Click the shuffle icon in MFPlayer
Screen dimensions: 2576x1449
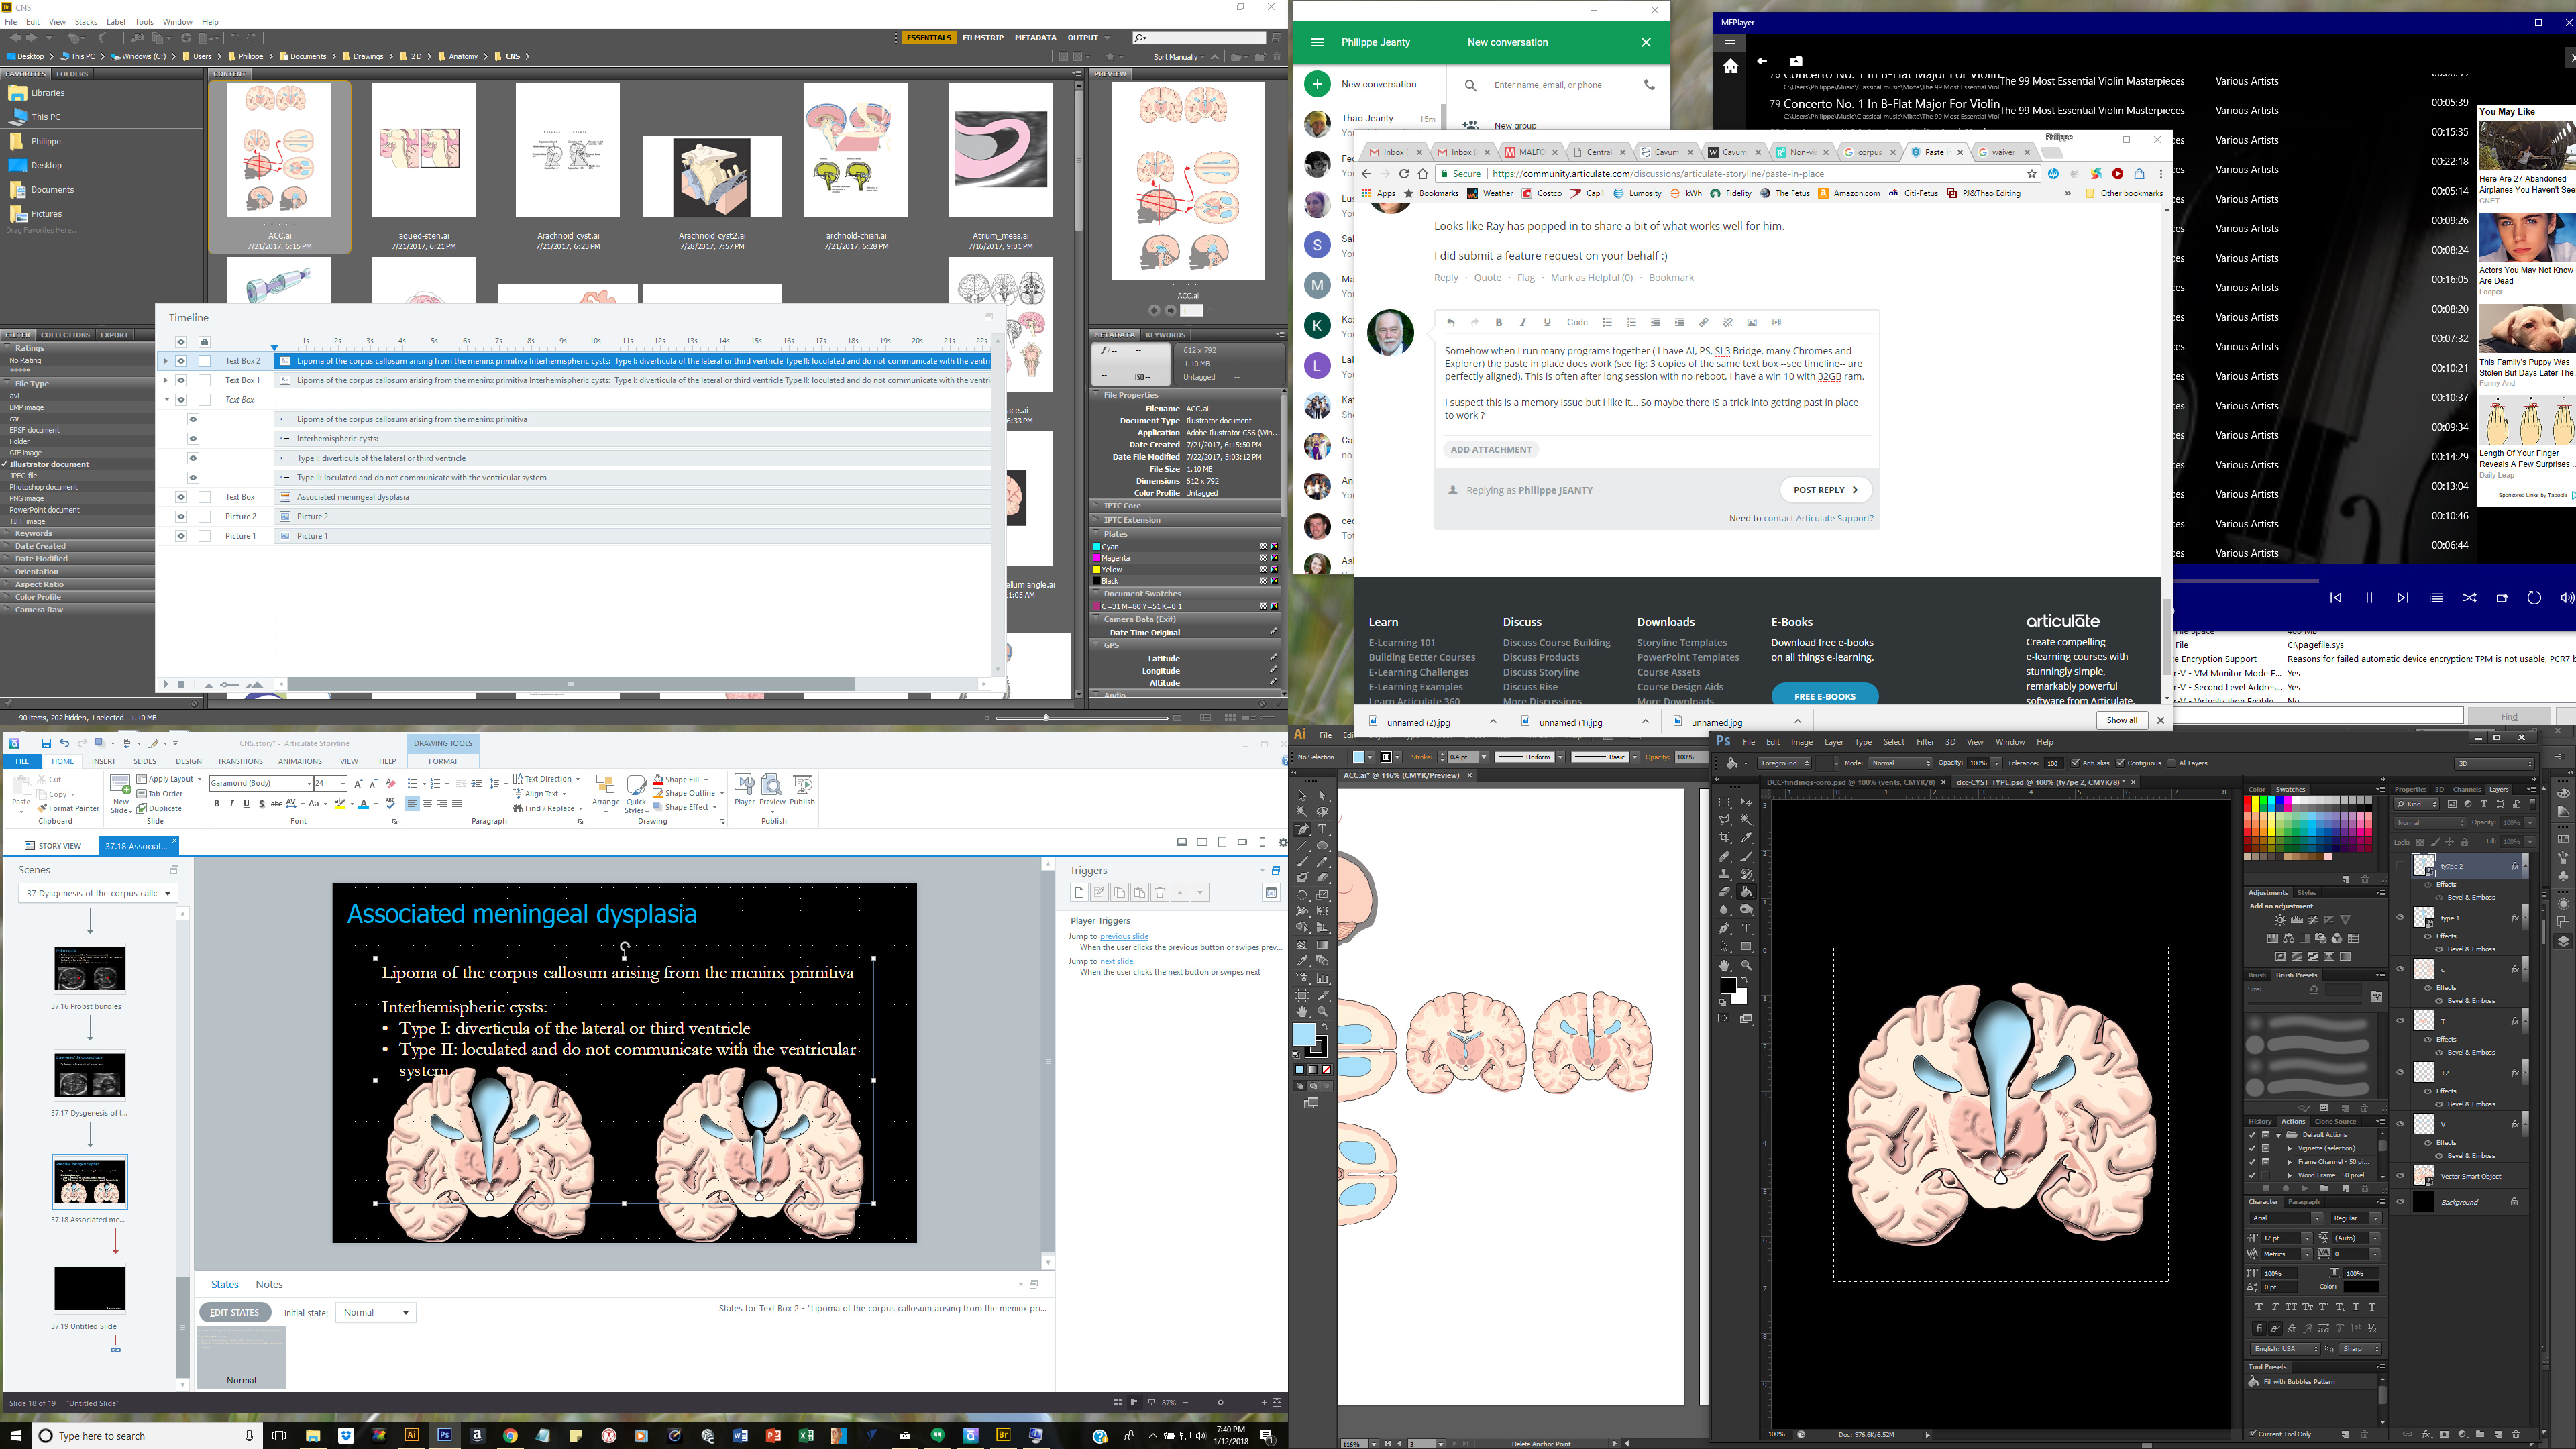(x=2469, y=598)
